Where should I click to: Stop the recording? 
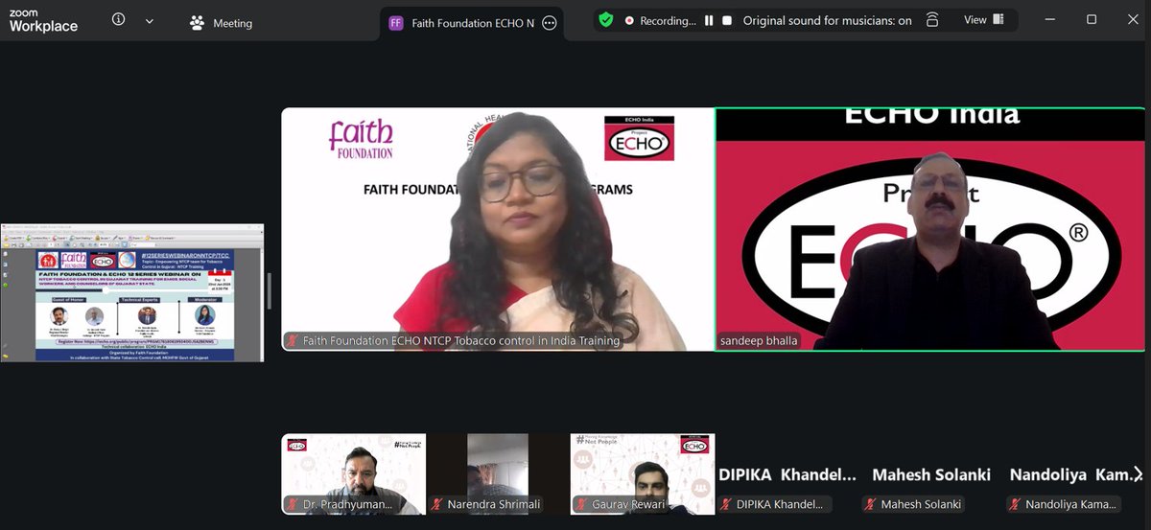727,20
